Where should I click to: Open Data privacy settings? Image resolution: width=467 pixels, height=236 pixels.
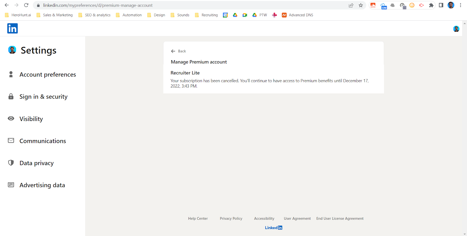click(36, 163)
